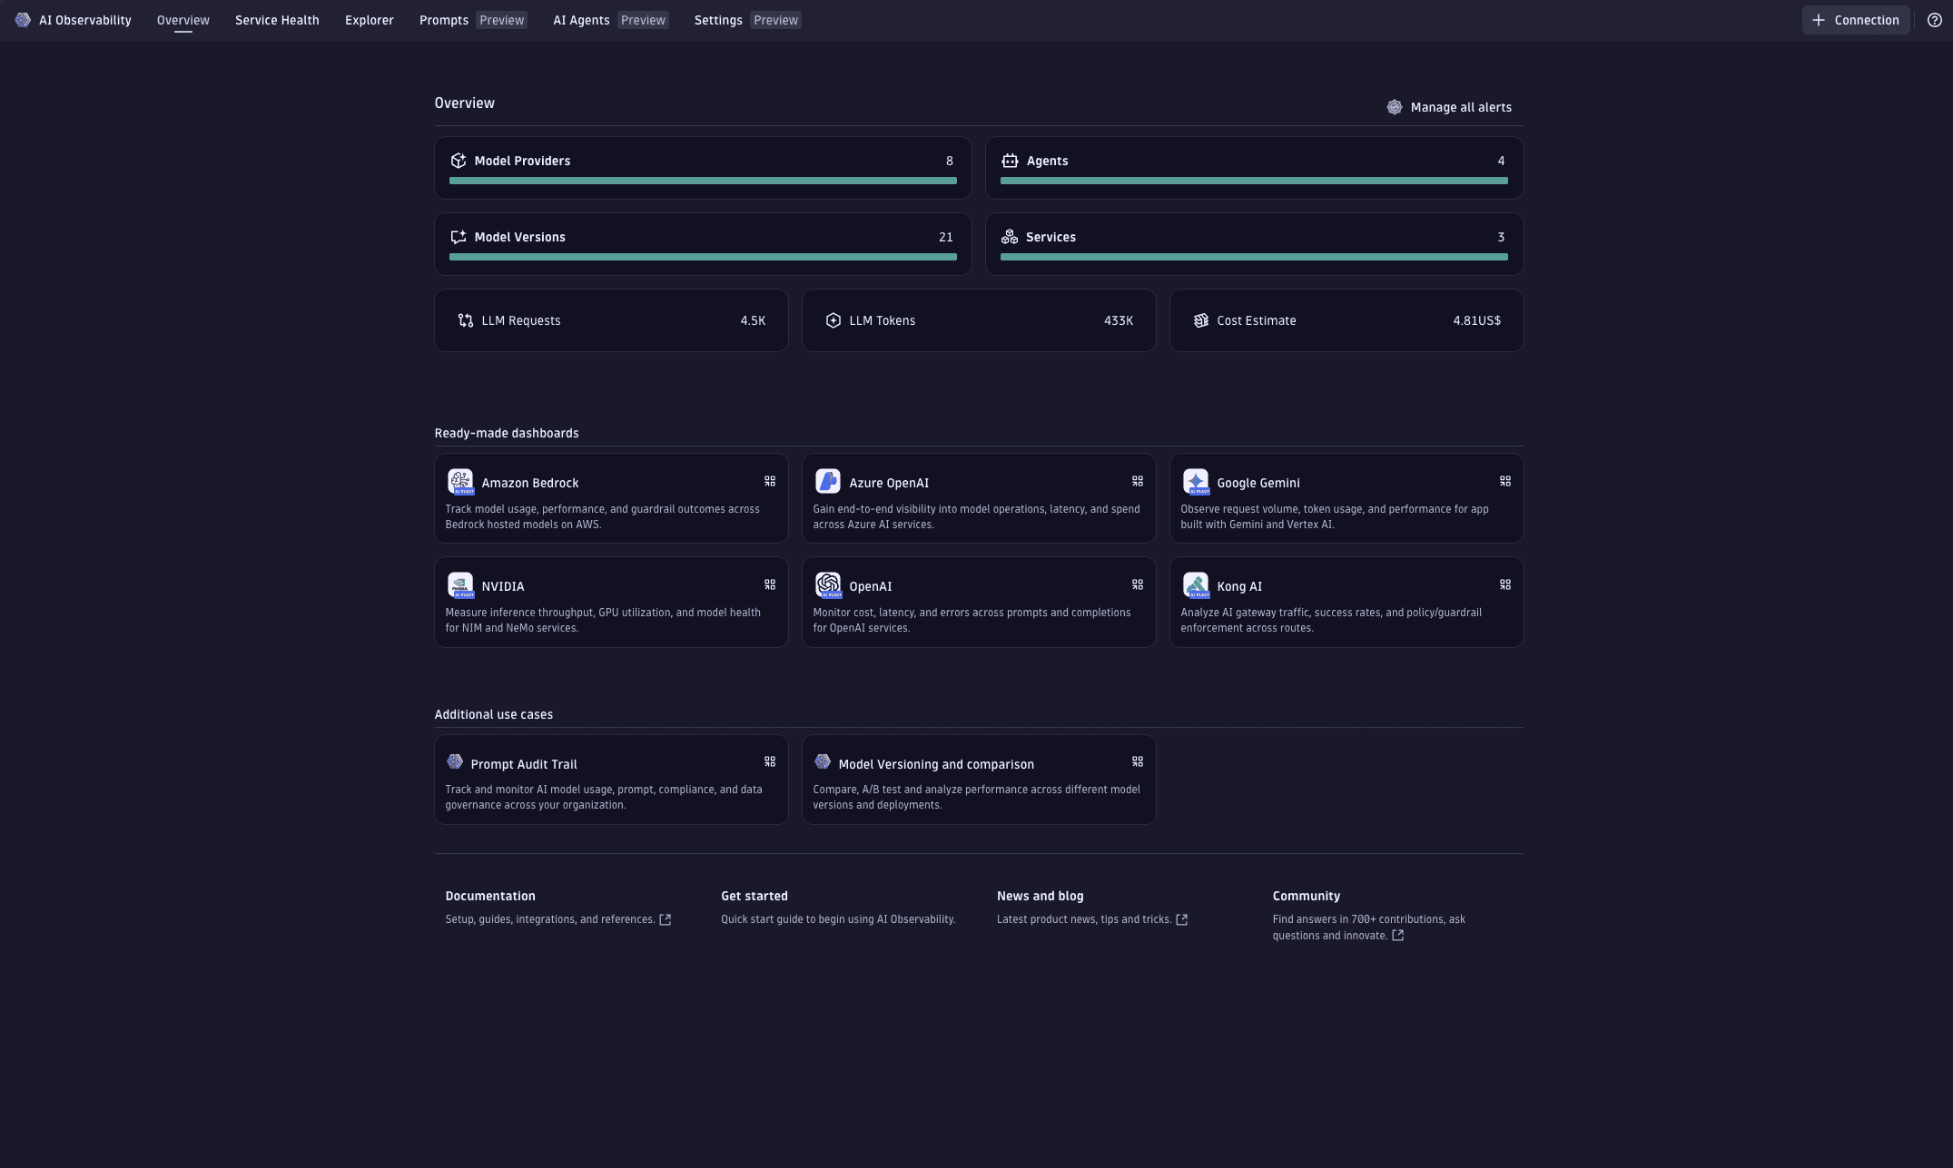Click the LLM Tokens icon
1953x1168 pixels.
tap(833, 320)
